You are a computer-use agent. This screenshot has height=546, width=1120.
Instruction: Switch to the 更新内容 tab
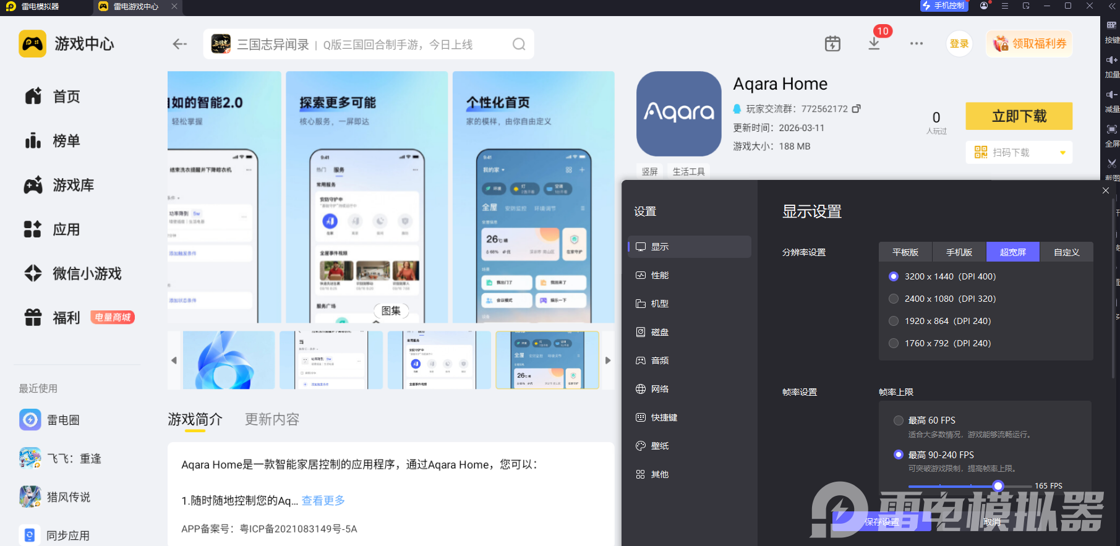(x=272, y=419)
